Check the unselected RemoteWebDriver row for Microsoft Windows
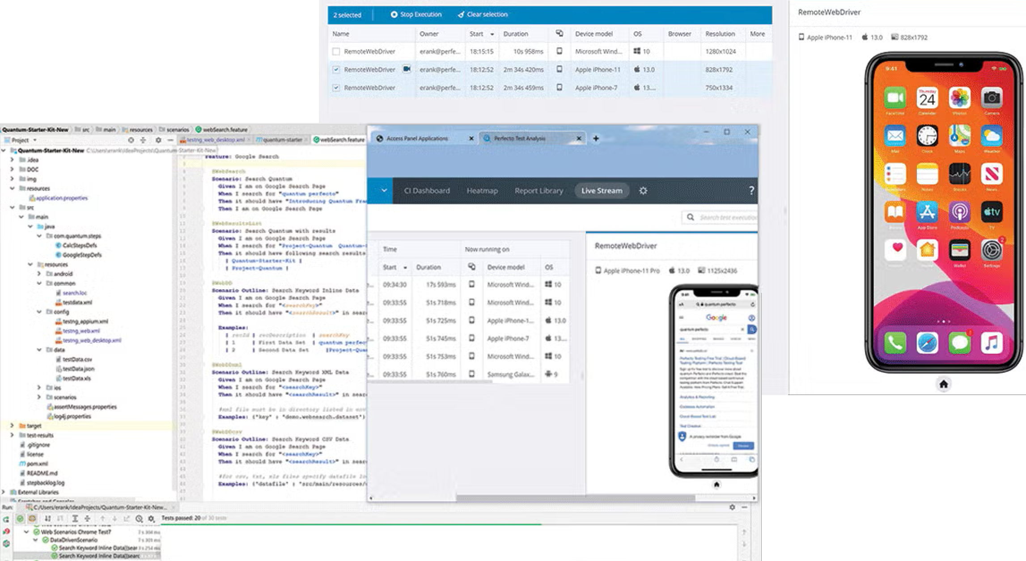This screenshot has width=1026, height=561. click(x=336, y=52)
